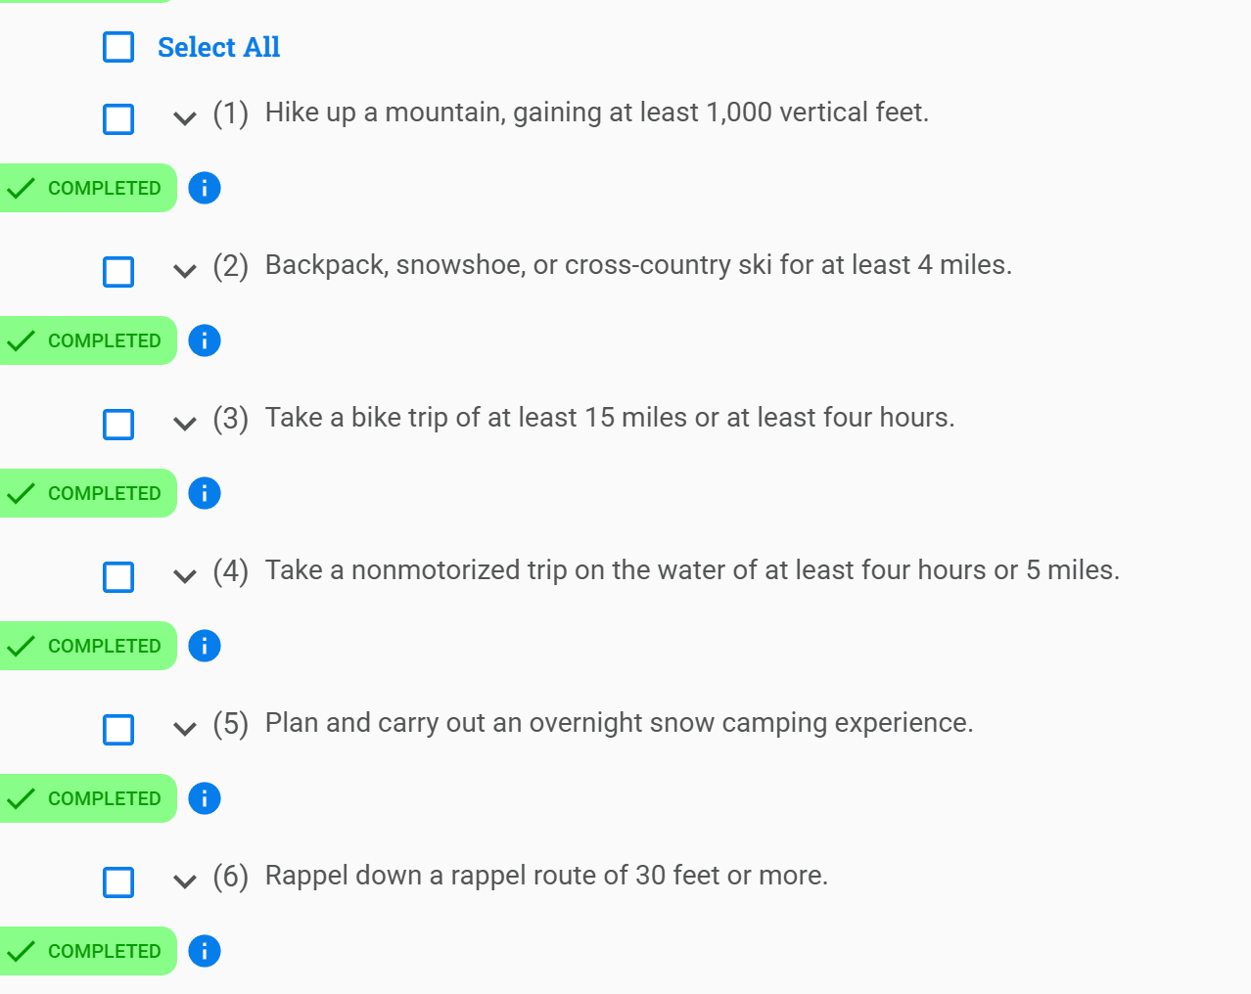The height and width of the screenshot is (994, 1251).
Task: Check the Select All checkbox
Action: pos(118,47)
